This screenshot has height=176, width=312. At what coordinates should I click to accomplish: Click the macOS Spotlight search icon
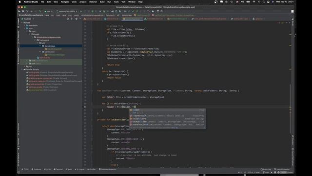(x=263, y=2)
